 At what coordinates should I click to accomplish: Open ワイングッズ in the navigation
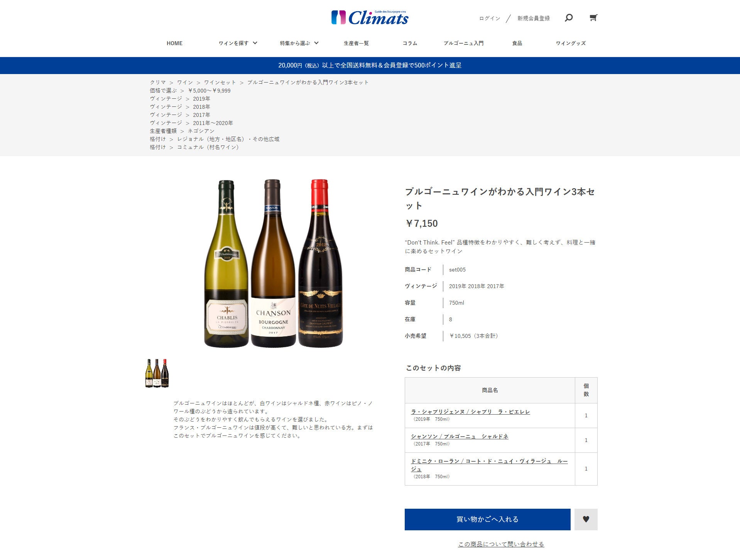pos(571,43)
